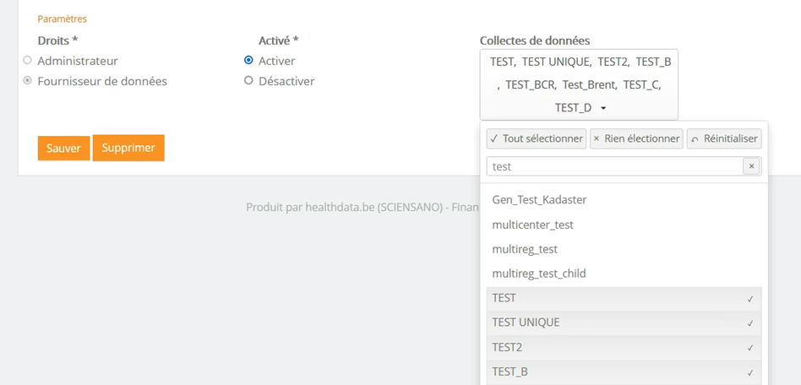Click Tout sélectionner to select all
Viewport: 801px width, 385px height.
tap(537, 138)
